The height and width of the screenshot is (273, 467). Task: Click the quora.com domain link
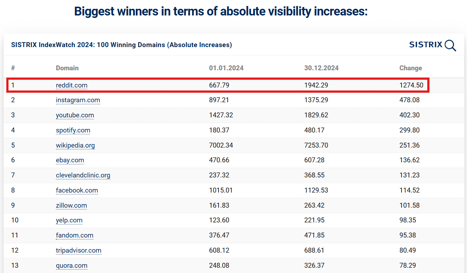[x=71, y=266]
